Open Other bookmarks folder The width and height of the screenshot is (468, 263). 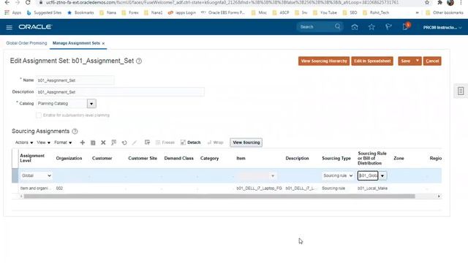(445, 13)
